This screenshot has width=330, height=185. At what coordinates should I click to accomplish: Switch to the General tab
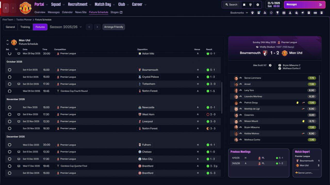10,27
